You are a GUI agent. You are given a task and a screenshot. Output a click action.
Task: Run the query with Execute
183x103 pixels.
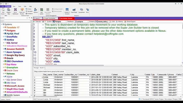pos(37,22)
